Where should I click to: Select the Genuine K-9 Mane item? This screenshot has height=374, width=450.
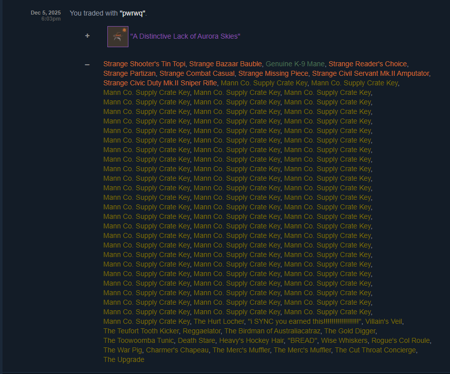tap(295, 64)
